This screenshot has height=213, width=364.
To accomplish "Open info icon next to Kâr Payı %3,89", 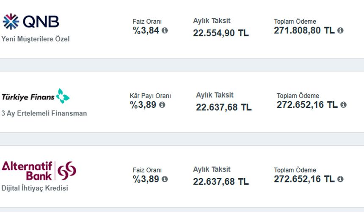I will coord(162,105).
